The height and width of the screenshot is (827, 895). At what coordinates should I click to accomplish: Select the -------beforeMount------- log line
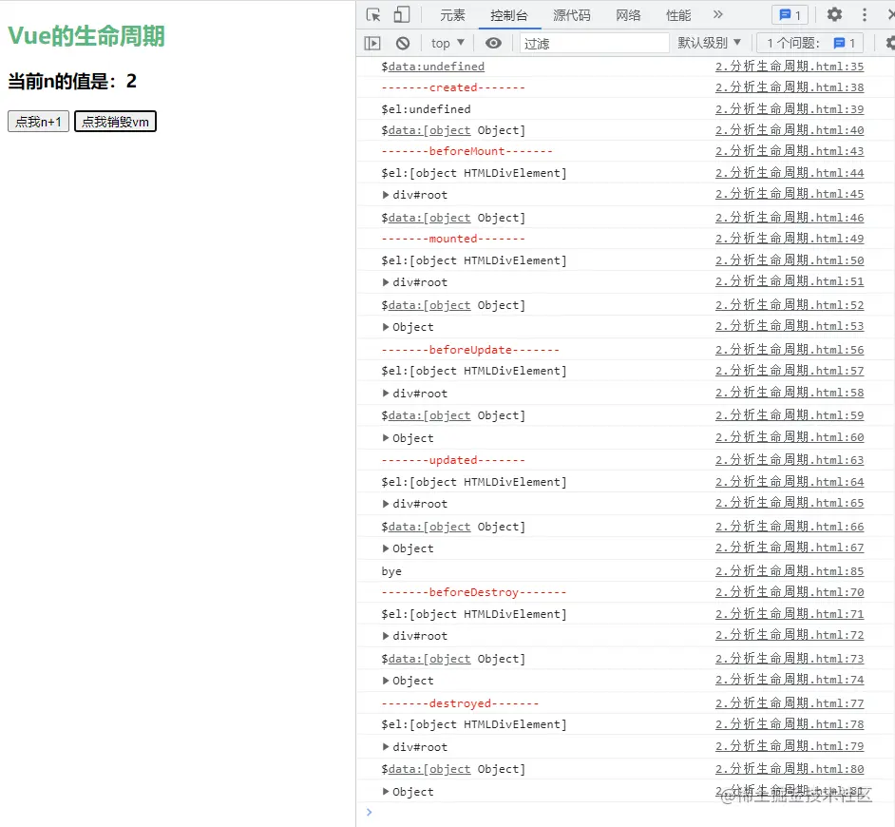coord(467,151)
